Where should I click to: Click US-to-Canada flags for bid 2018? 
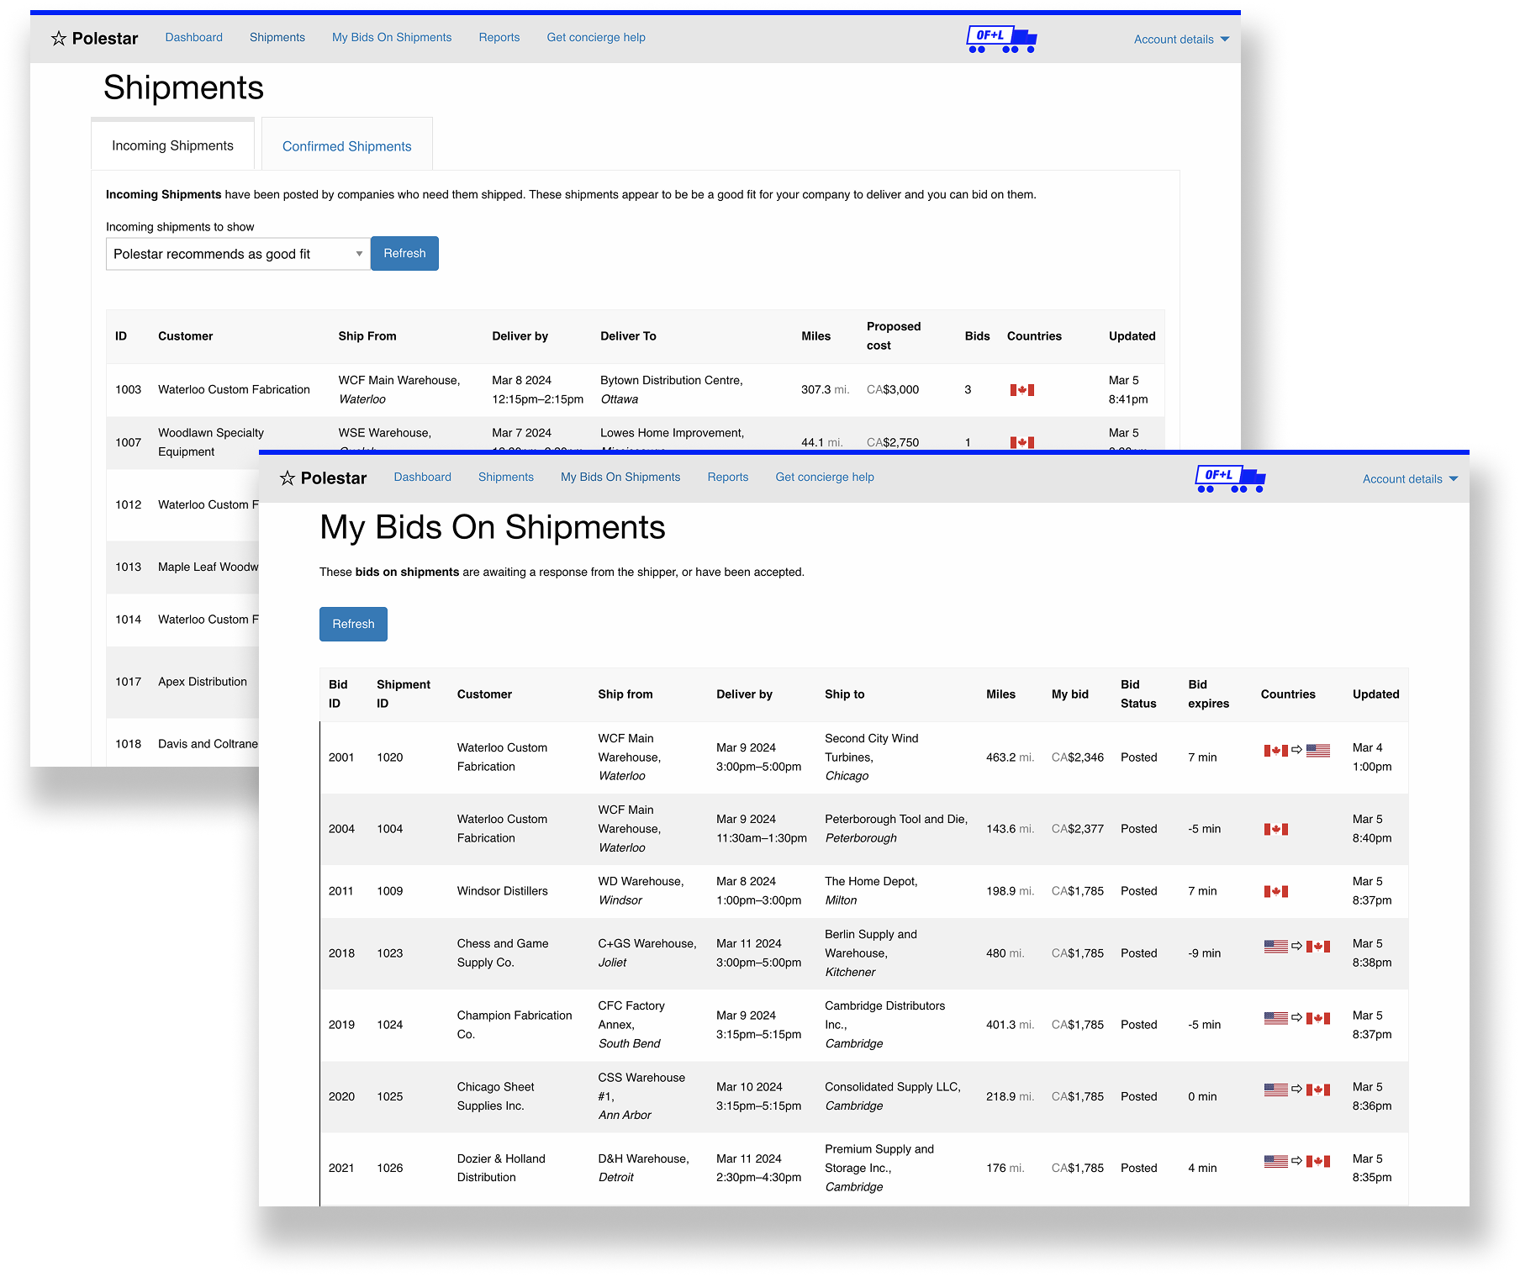point(1296,946)
